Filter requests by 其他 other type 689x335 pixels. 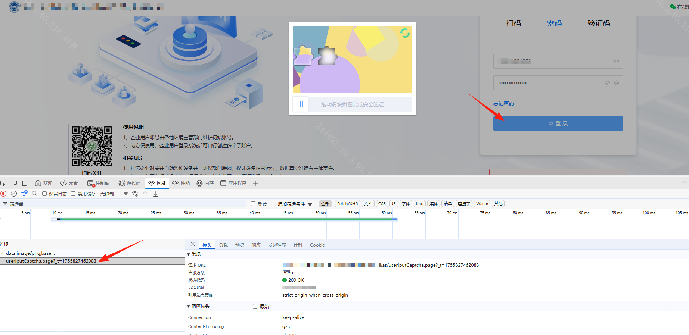[x=498, y=204]
